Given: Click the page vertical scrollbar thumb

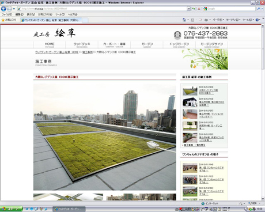Looking at the screenshot, I should (263, 49).
